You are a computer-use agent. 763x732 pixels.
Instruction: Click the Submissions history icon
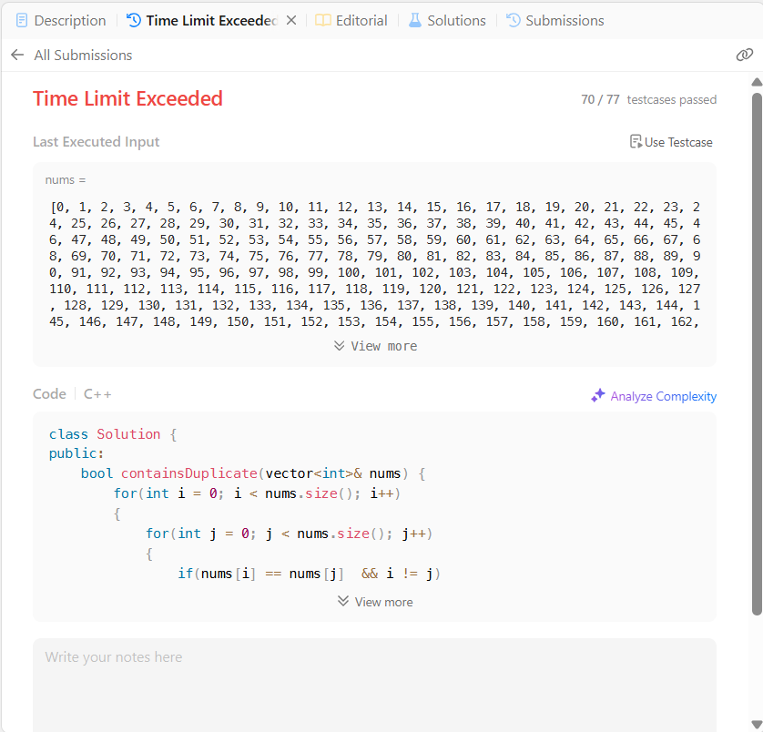[514, 20]
